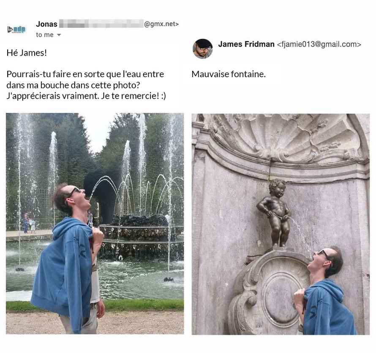Click the "Je te remercie! :)" closing line
Image resolution: width=376 pixels, height=353 pixels.
134,96
